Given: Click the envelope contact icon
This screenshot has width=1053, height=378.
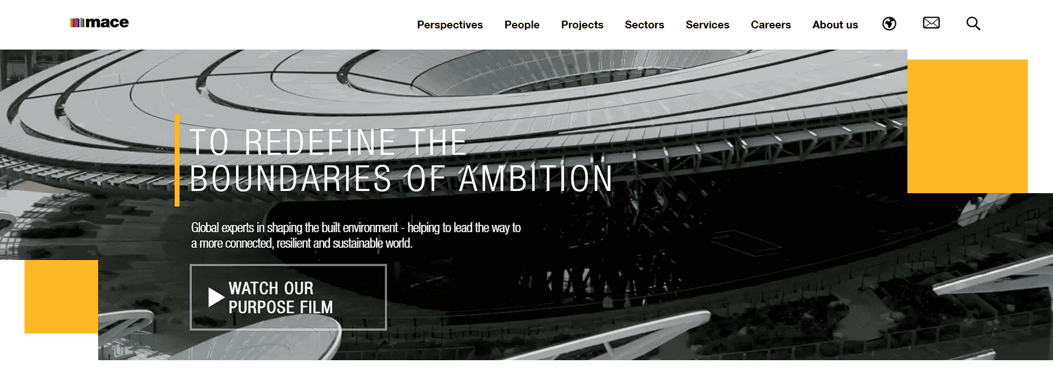Looking at the screenshot, I should pos(931,23).
